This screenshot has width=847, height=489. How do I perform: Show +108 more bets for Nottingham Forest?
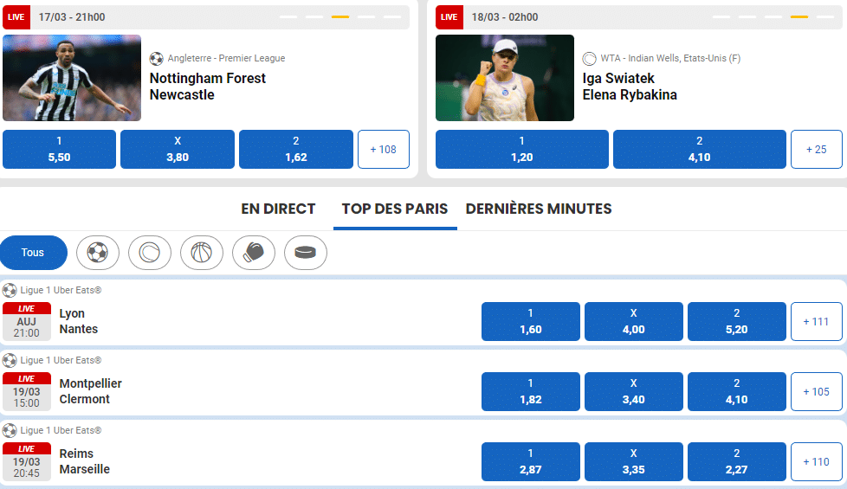pyautogui.click(x=384, y=150)
